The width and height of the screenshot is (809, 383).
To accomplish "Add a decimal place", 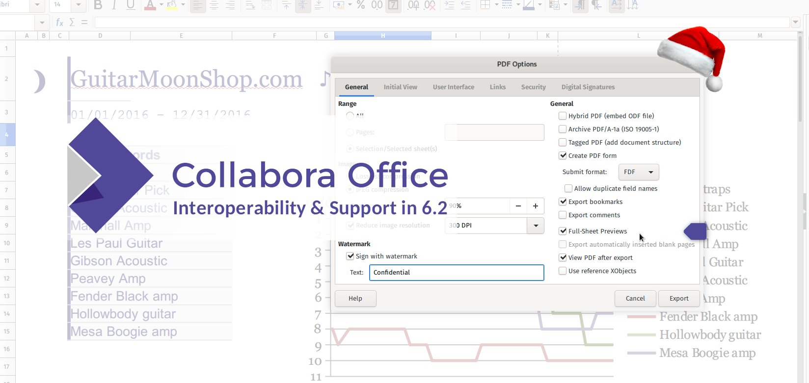I will (413, 5).
